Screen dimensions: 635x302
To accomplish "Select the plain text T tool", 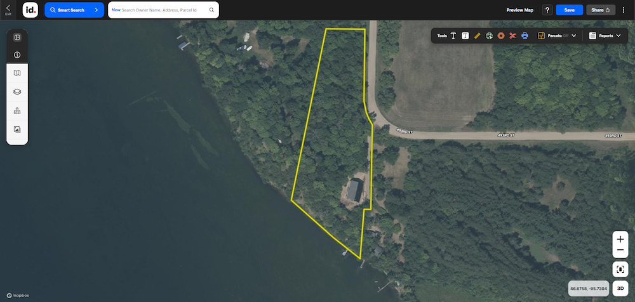I will [x=453, y=36].
